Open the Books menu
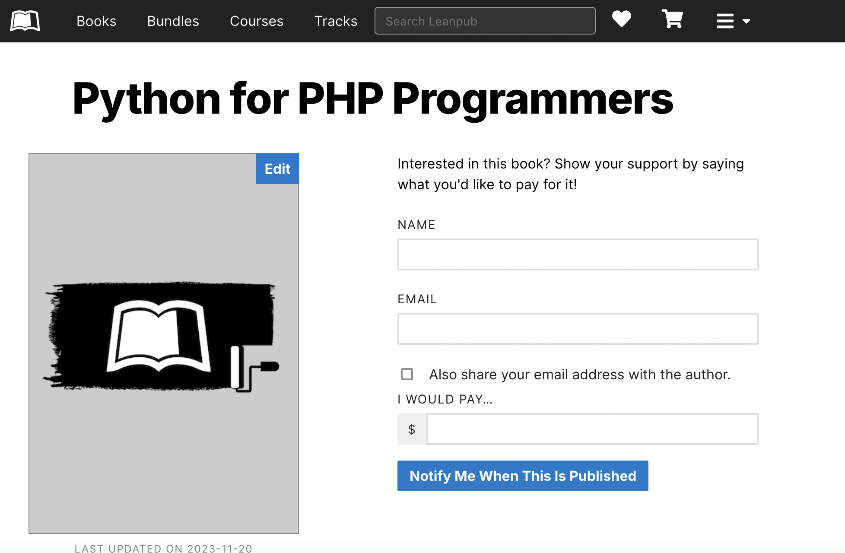The image size is (845, 553). click(96, 21)
